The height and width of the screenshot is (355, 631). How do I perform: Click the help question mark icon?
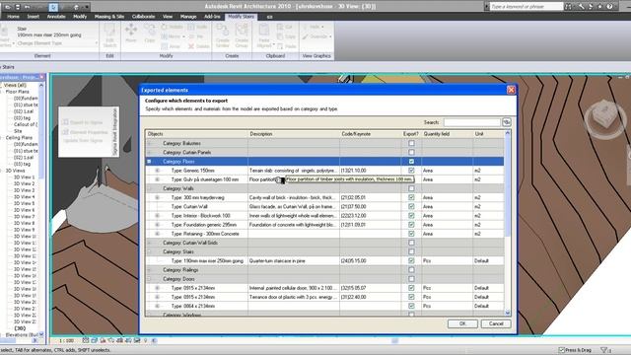point(609,7)
